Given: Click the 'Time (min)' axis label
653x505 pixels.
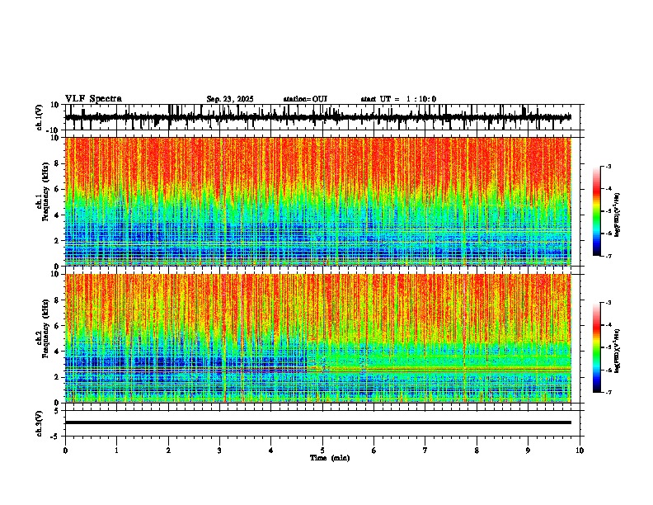Looking at the screenshot, I should pyautogui.click(x=330, y=458).
